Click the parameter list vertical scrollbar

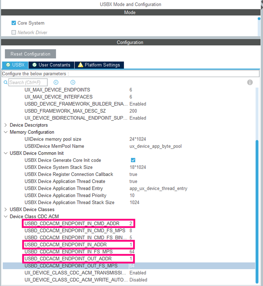(257, 211)
